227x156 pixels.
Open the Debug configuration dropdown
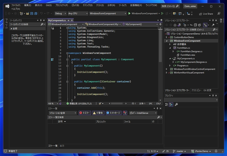61,13
